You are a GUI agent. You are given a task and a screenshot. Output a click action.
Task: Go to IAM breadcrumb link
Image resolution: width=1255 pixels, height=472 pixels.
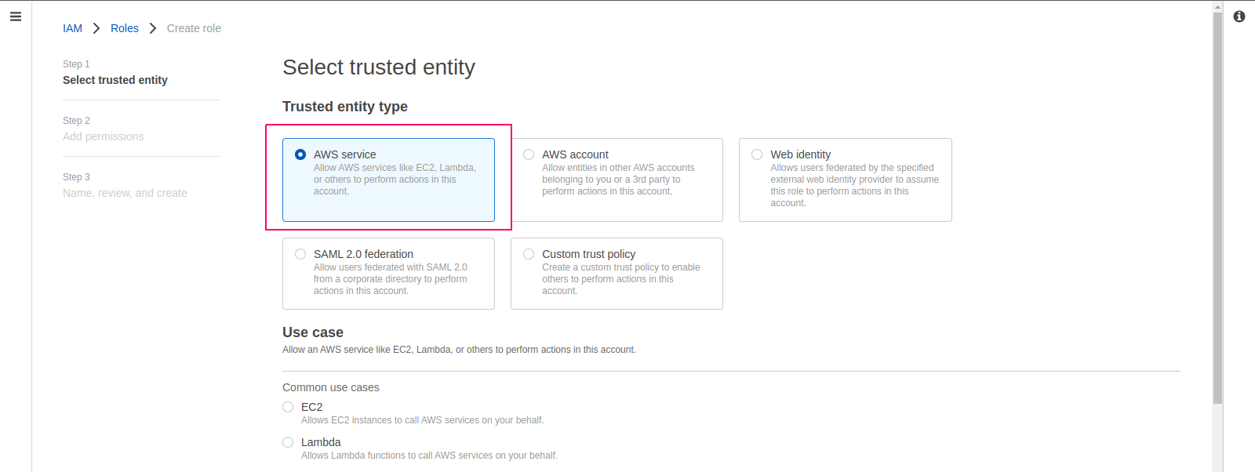(x=72, y=28)
